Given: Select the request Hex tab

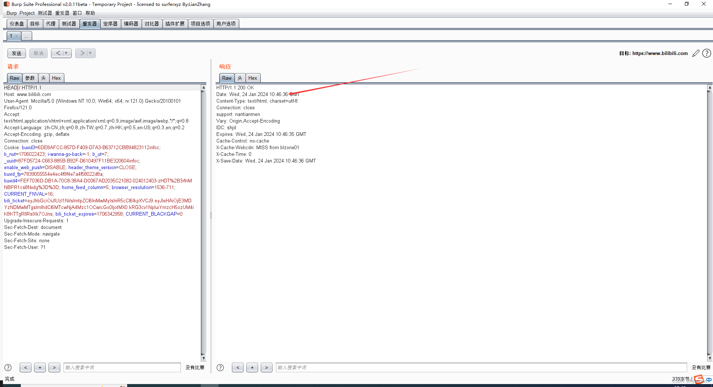Looking at the screenshot, I should click(56, 78).
